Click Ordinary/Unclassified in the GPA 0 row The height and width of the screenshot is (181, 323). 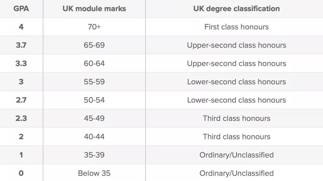tap(236, 173)
